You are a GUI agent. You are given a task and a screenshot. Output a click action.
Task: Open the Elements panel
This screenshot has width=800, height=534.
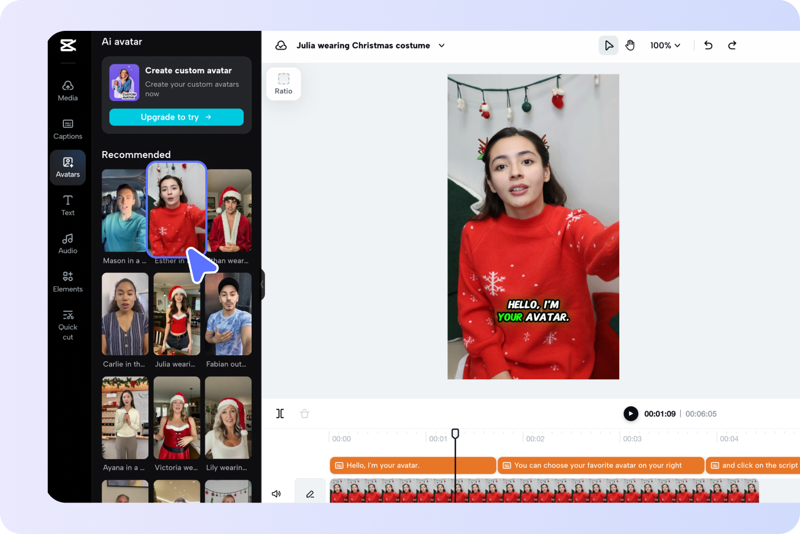68,281
